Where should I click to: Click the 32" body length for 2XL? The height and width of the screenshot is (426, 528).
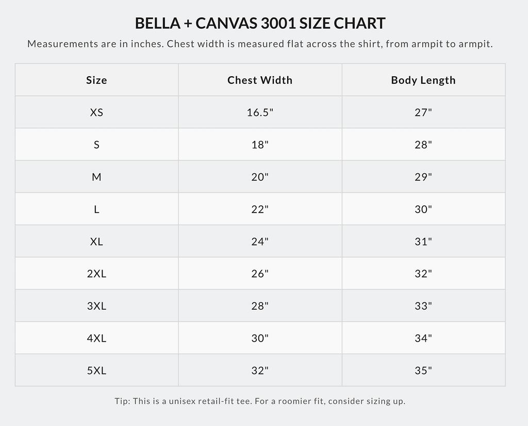tap(424, 274)
